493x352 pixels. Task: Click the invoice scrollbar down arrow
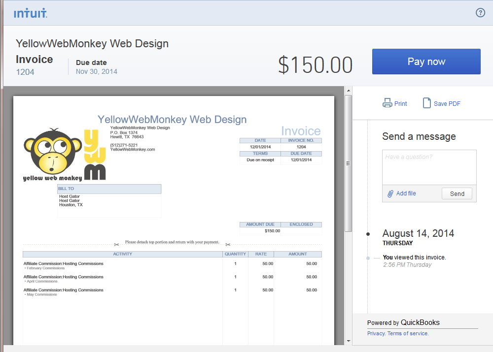(349, 341)
